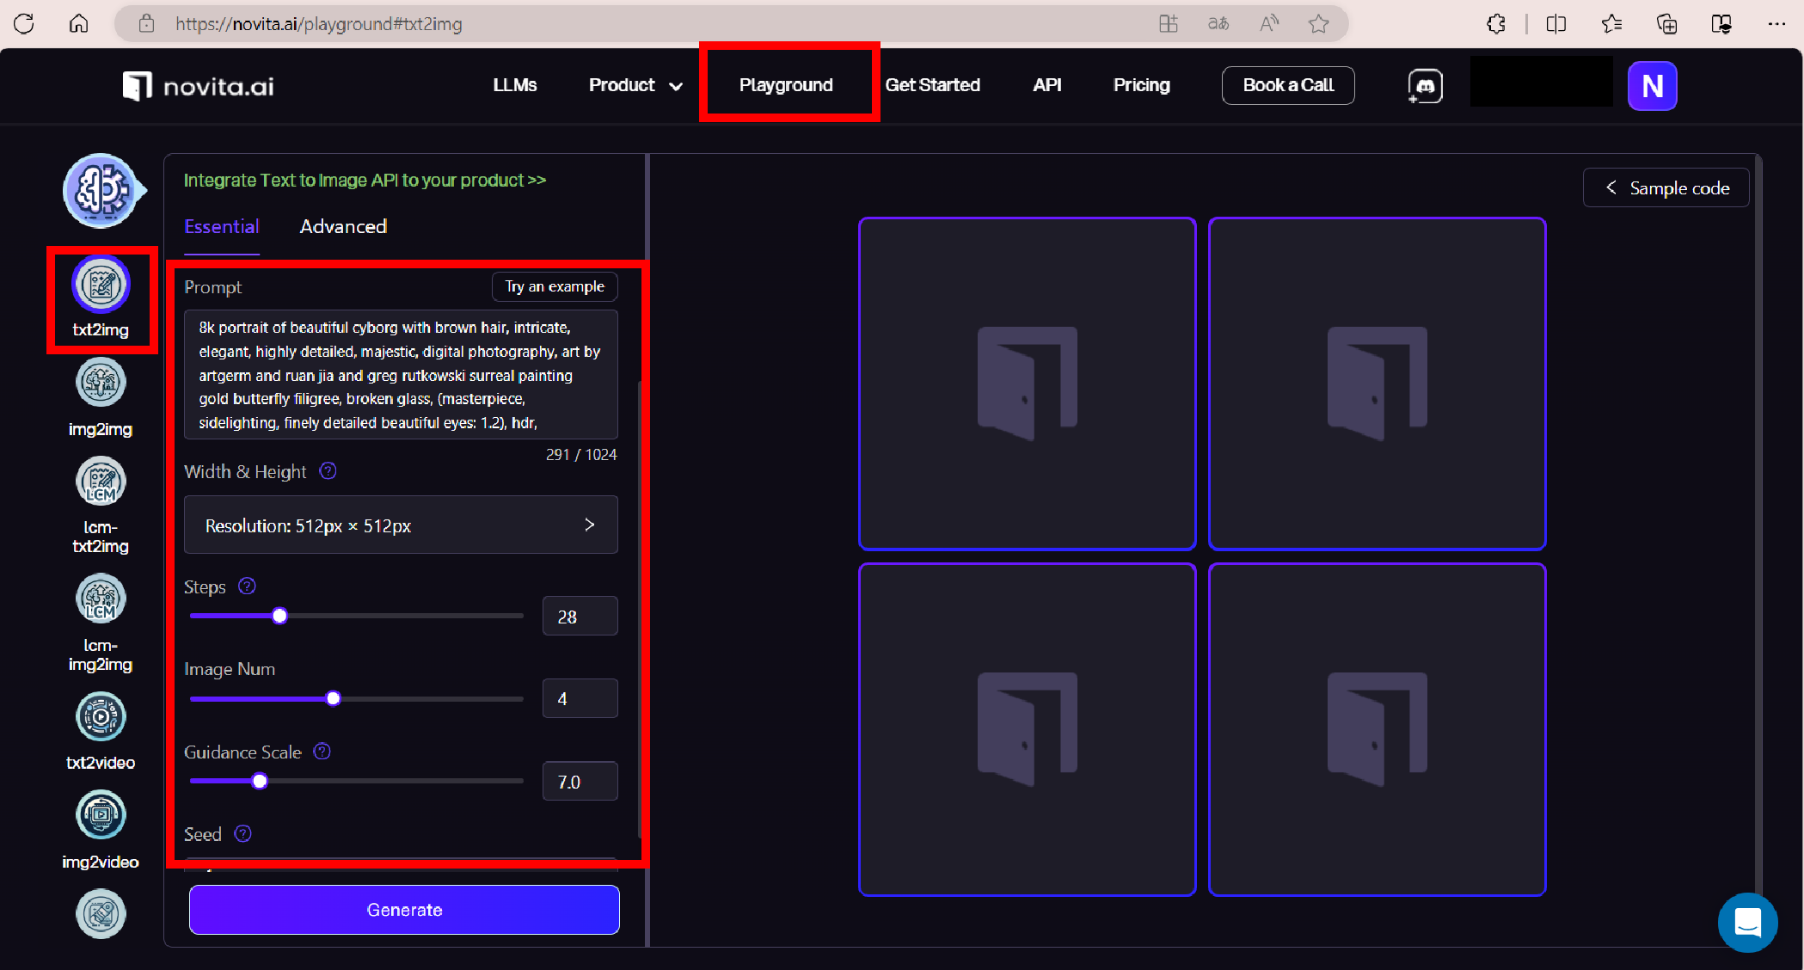
Task: Click the Discord icon in header
Action: [x=1425, y=86]
